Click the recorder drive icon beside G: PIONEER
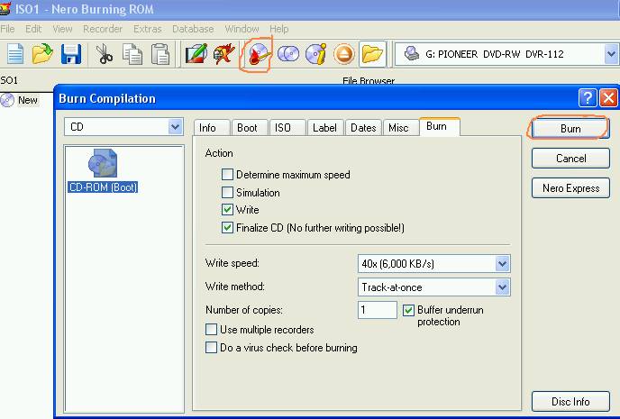The height and width of the screenshot is (419, 620). (412, 53)
